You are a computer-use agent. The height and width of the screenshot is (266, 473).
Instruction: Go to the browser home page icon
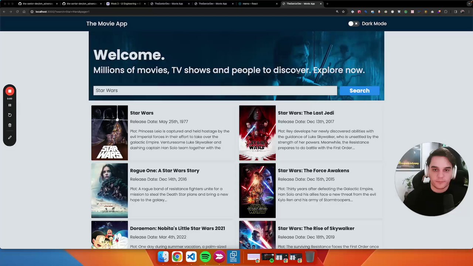24,12
